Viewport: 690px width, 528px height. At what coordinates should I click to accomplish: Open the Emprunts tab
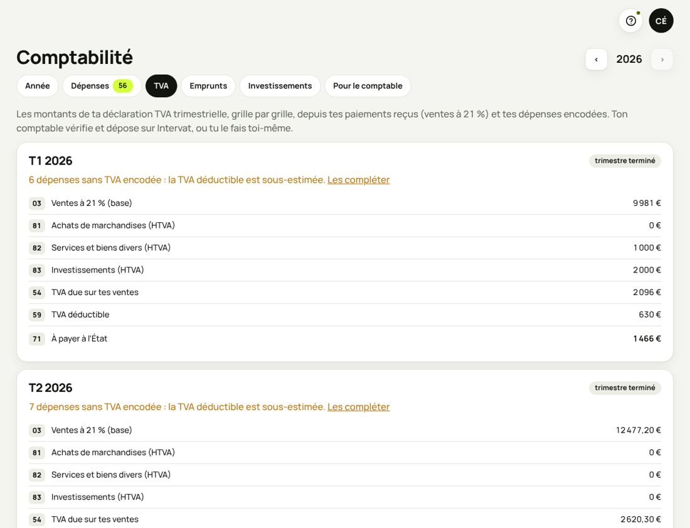pos(208,86)
